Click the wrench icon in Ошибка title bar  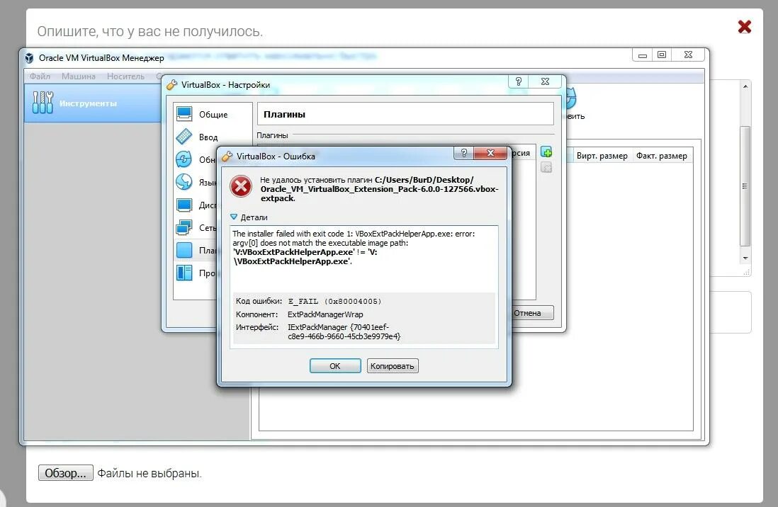pyautogui.click(x=227, y=156)
